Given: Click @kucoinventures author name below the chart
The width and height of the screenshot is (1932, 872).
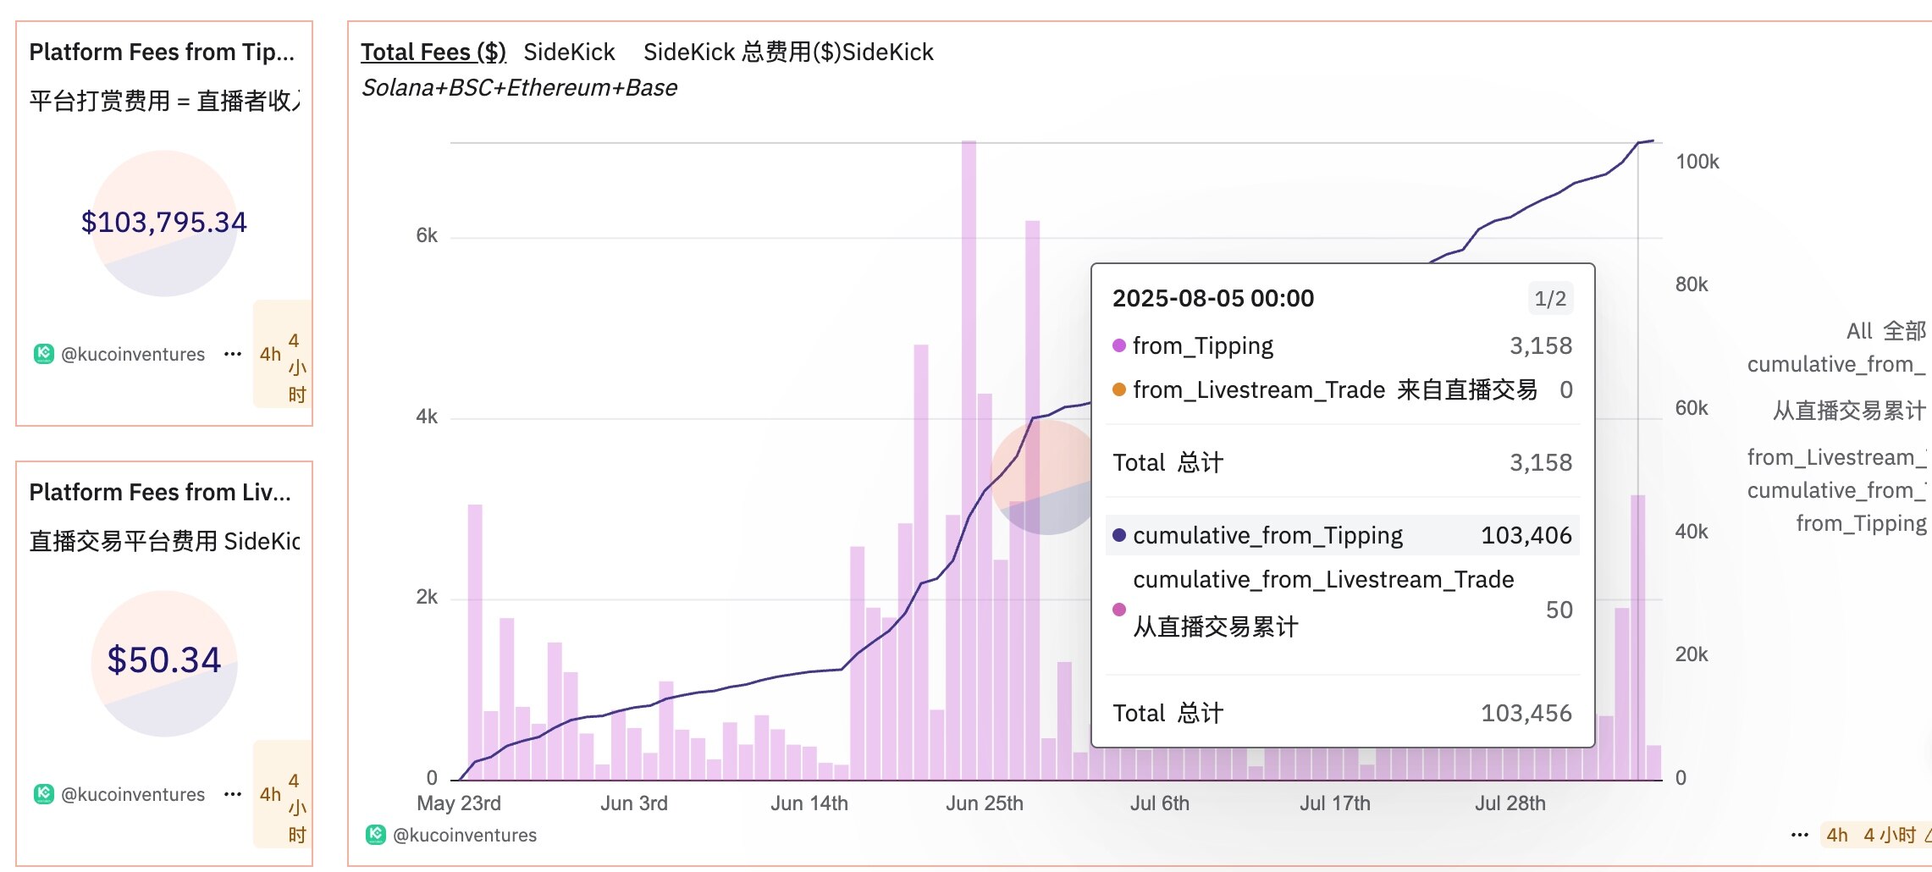Looking at the screenshot, I should tap(465, 835).
